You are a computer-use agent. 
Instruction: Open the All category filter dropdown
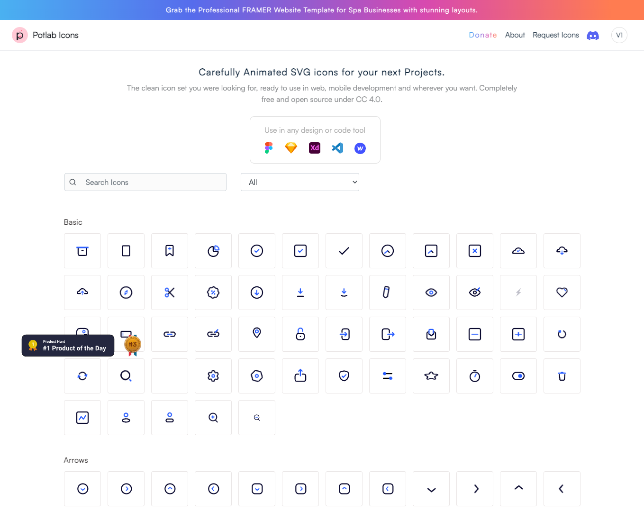click(x=299, y=182)
